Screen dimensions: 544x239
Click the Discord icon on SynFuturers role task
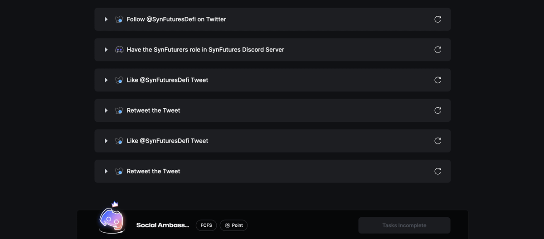tap(119, 50)
